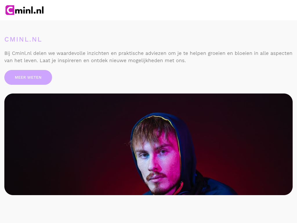Click the sentence starting "Laat je inspireren"

[113, 61]
